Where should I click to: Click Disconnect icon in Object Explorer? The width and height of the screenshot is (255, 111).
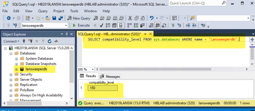(30, 41)
